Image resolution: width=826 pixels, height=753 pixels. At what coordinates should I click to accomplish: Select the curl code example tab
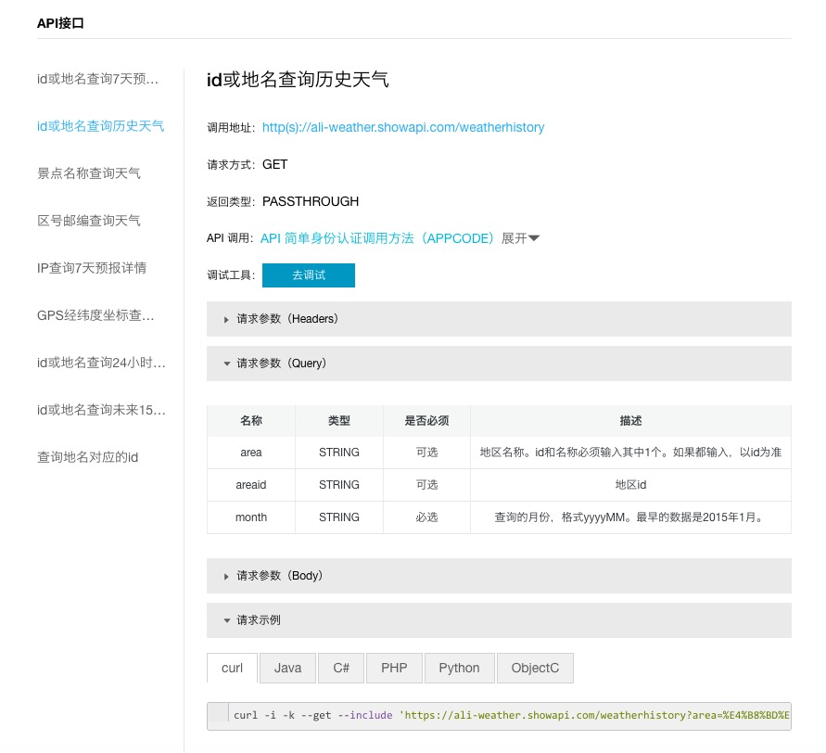click(x=231, y=668)
